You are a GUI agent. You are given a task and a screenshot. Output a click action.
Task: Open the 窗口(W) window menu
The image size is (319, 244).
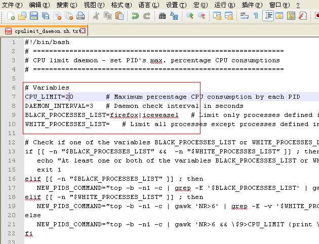[x=280, y=5]
